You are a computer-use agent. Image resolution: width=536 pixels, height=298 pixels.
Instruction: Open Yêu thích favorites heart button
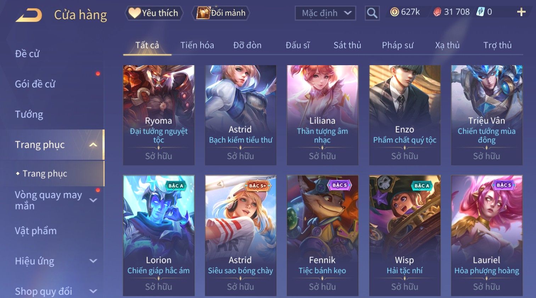154,13
